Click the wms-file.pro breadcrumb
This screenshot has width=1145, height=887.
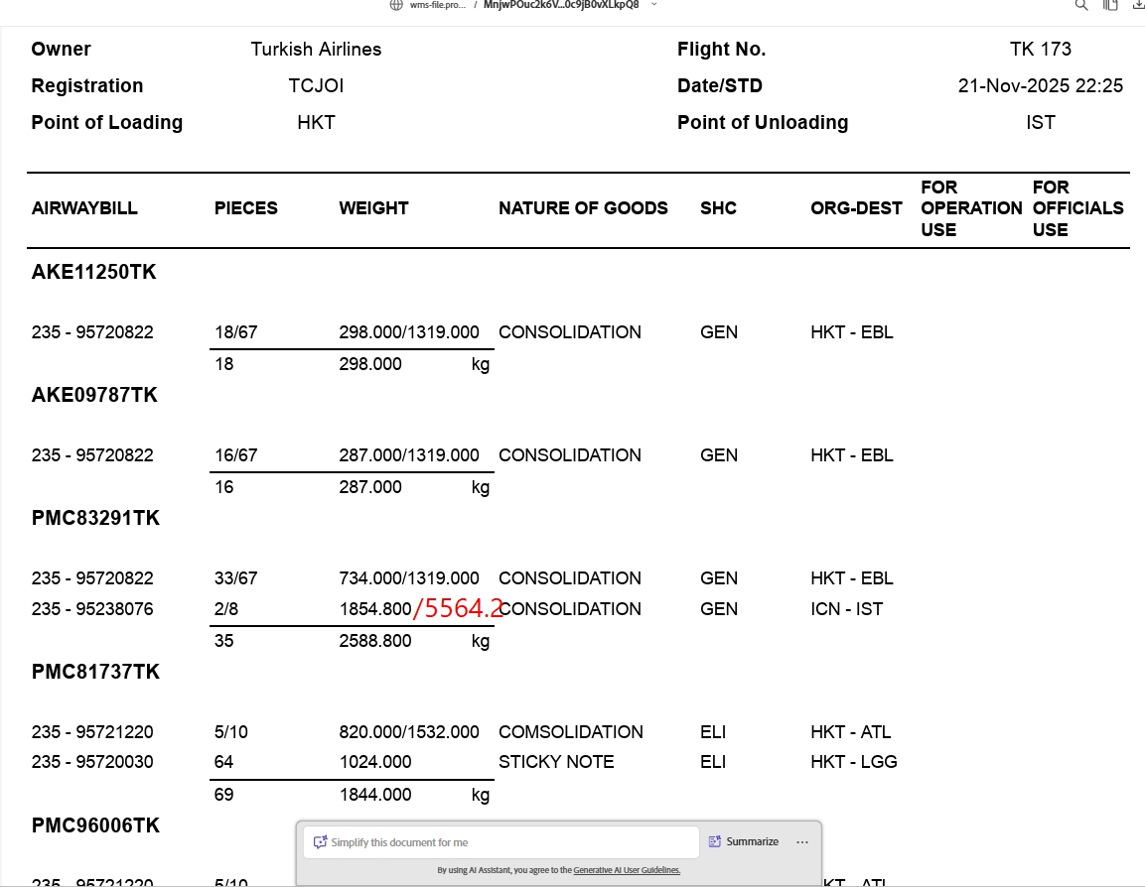pos(437,5)
